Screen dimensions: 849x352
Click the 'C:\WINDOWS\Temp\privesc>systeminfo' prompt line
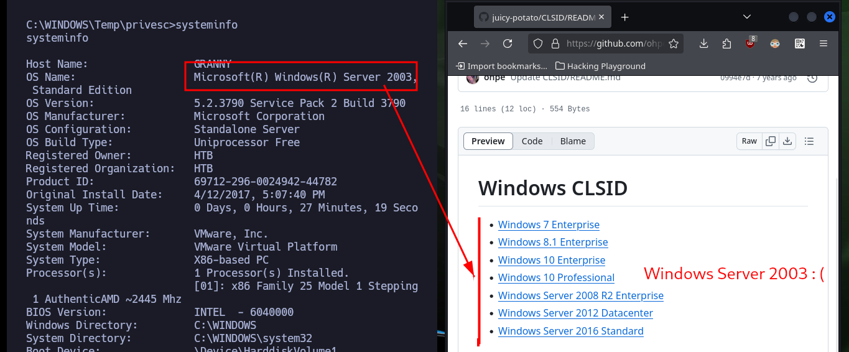pos(132,25)
